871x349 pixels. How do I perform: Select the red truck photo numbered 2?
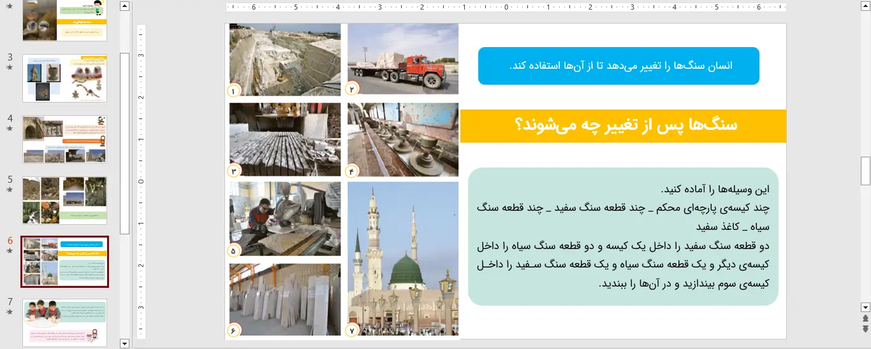pos(403,59)
